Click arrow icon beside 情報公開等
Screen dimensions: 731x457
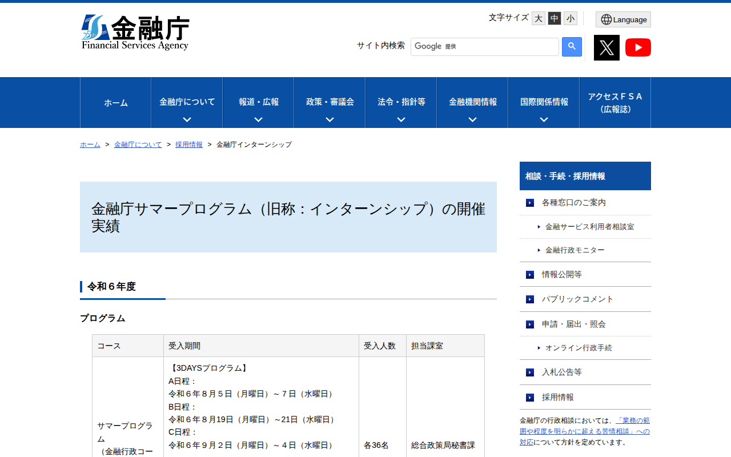[x=530, y=275]
